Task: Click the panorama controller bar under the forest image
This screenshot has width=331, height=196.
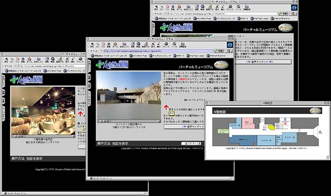Action: point(43,137)
